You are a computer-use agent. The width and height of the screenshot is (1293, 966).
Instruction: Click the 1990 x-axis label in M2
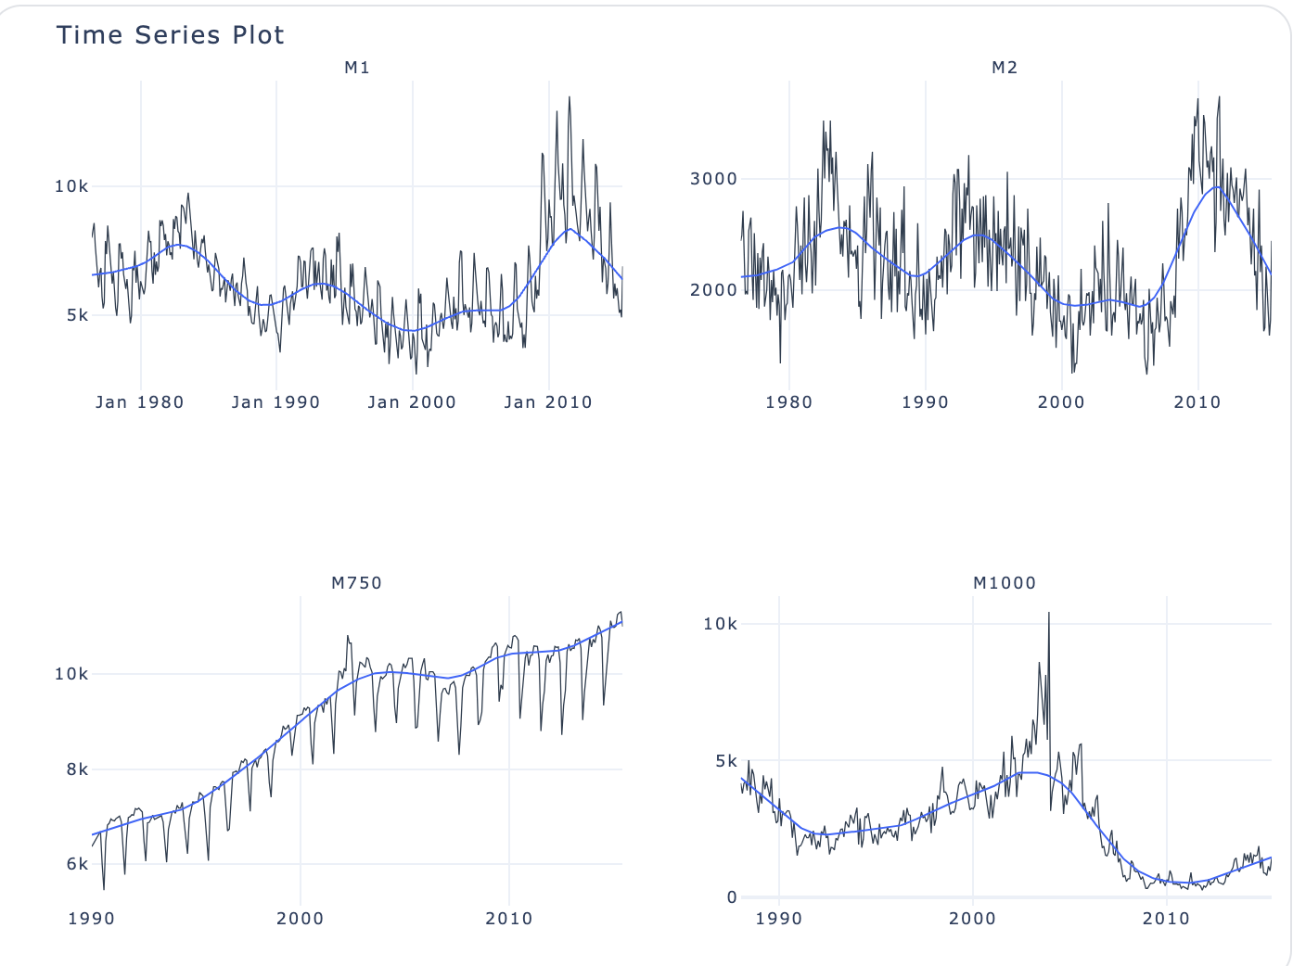(x=926, y=402)
